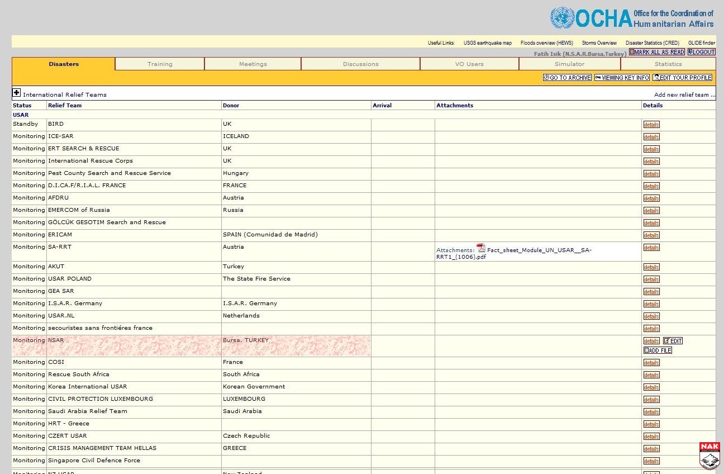Open details for D.I.CA.F/R.I.A.L. FRANCE
Screen dimensions: 724x474
[x=651, y=186]
